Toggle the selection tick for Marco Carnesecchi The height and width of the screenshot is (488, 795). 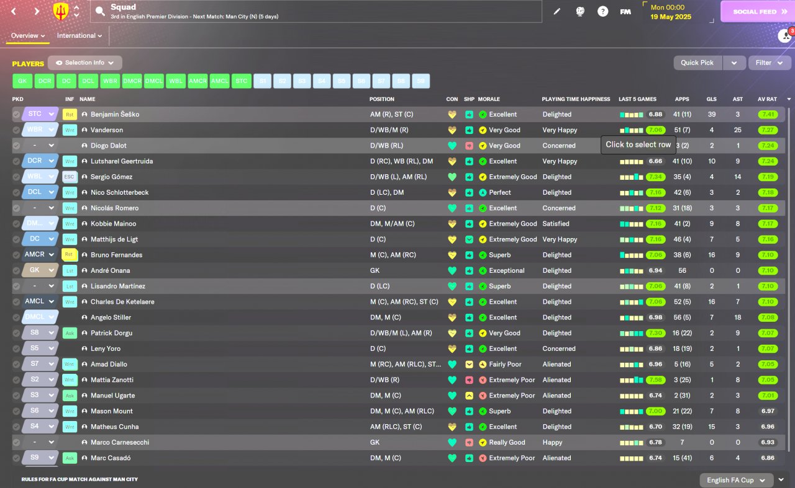coord(16,443)
